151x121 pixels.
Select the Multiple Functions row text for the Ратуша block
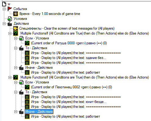(84, 33)
